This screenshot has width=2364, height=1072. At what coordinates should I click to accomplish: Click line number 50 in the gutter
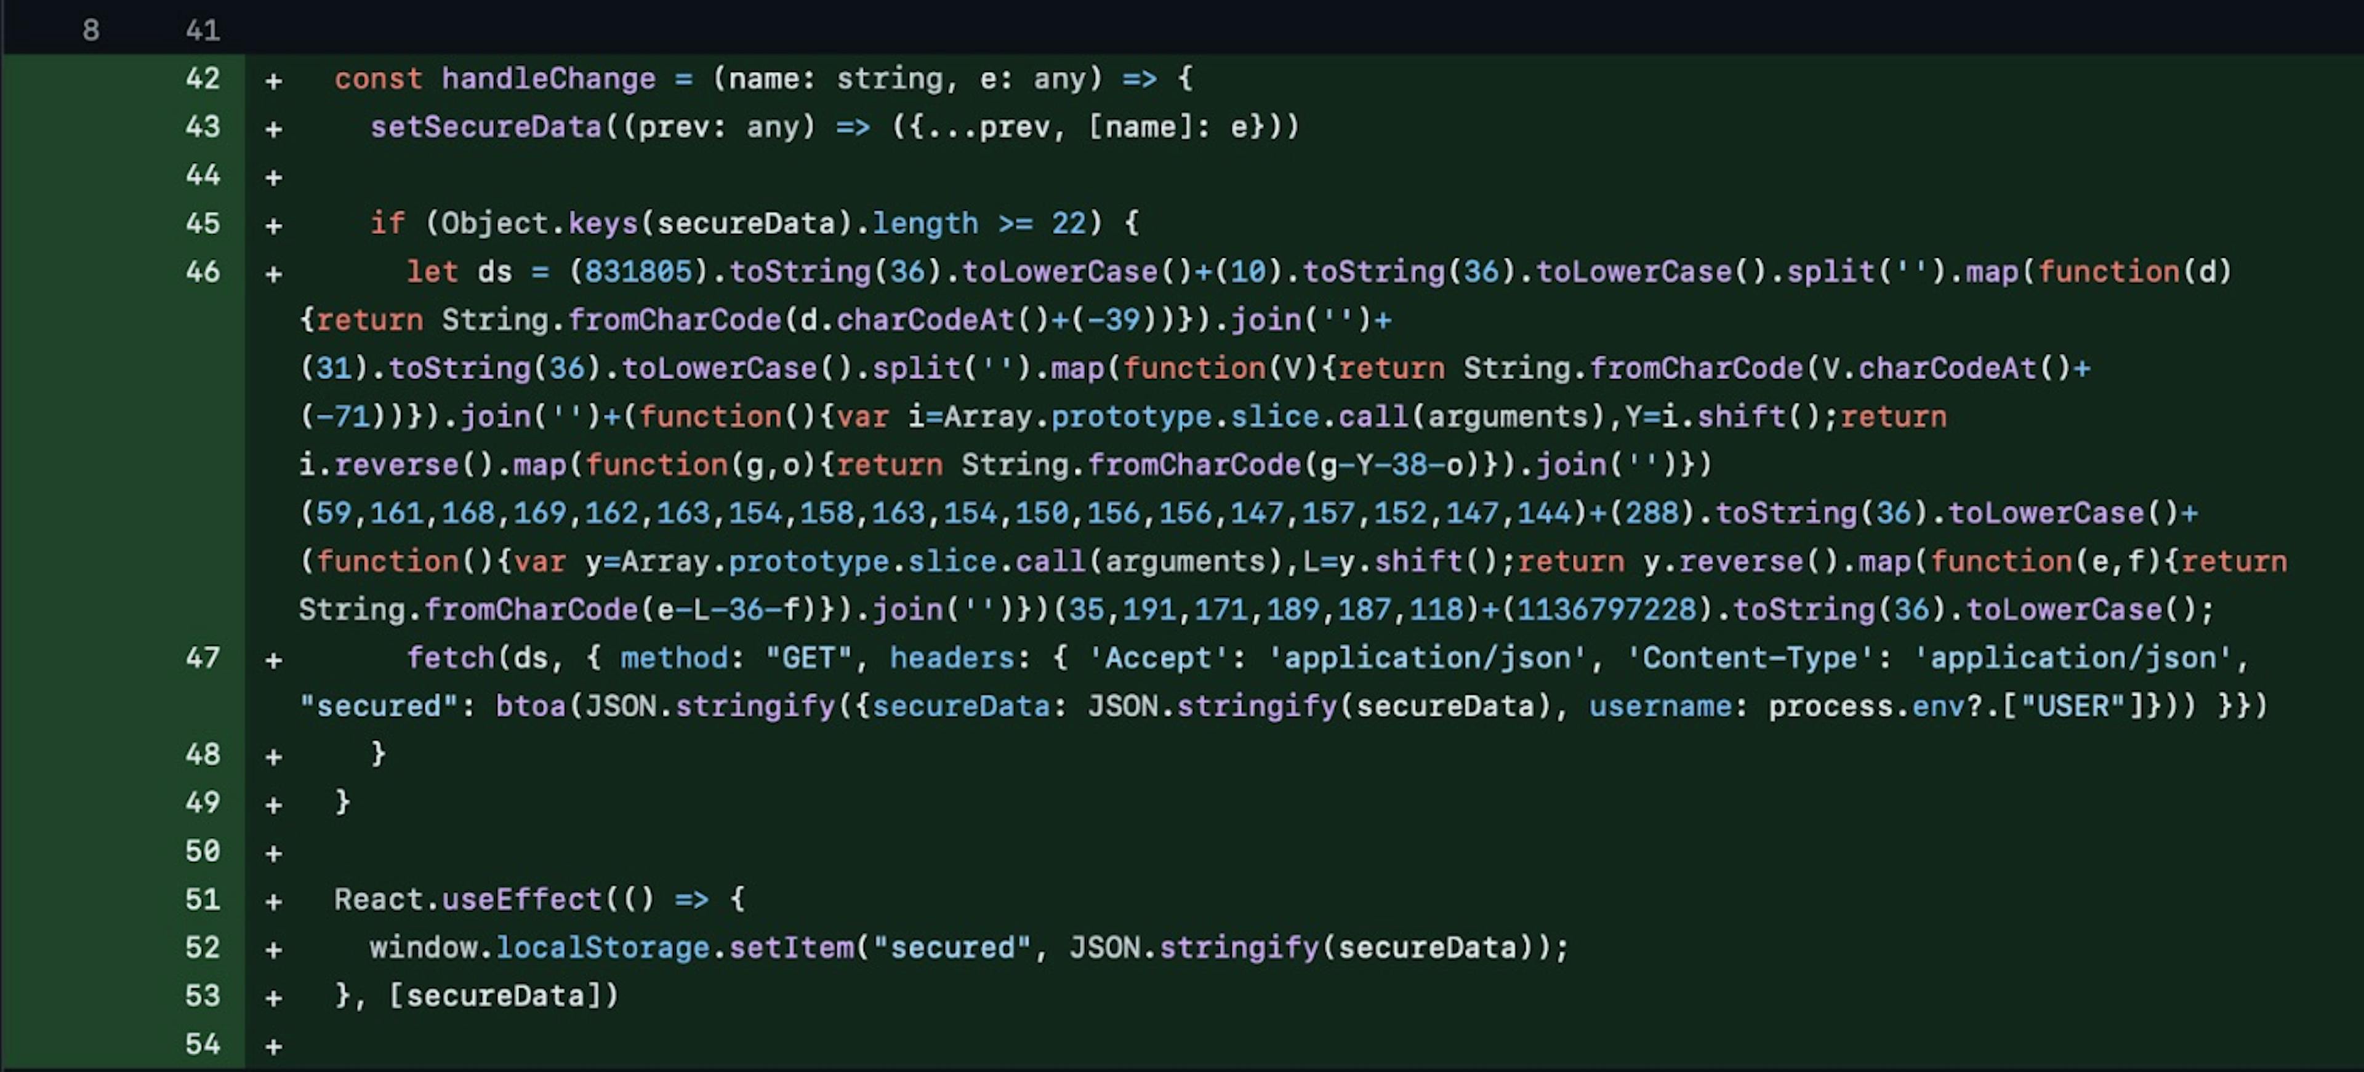click(x=203, y=851)
